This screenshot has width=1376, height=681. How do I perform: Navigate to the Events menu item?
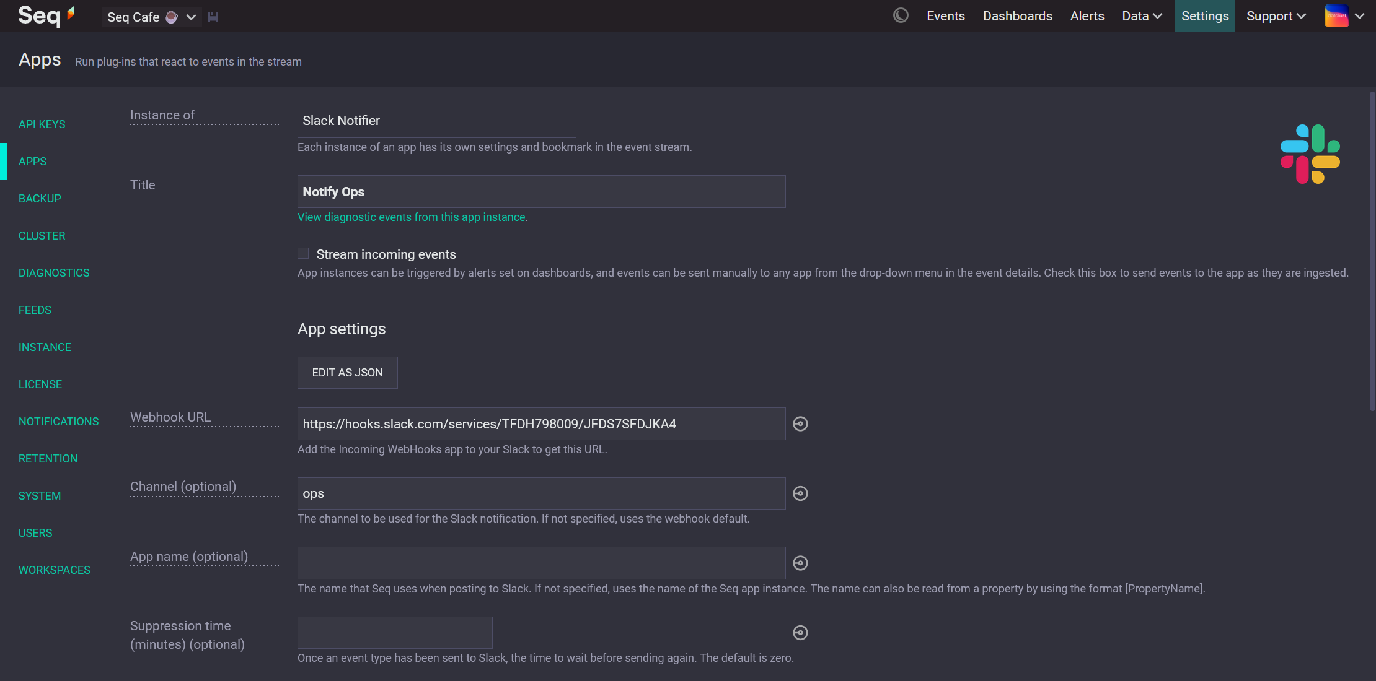pos(946,15)
